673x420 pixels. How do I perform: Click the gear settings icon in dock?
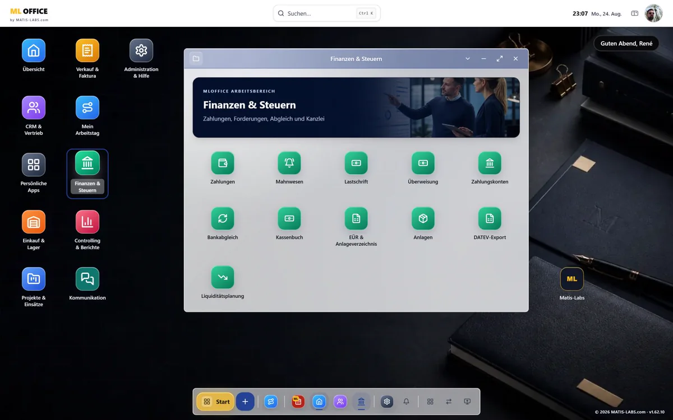coord(387,402)
